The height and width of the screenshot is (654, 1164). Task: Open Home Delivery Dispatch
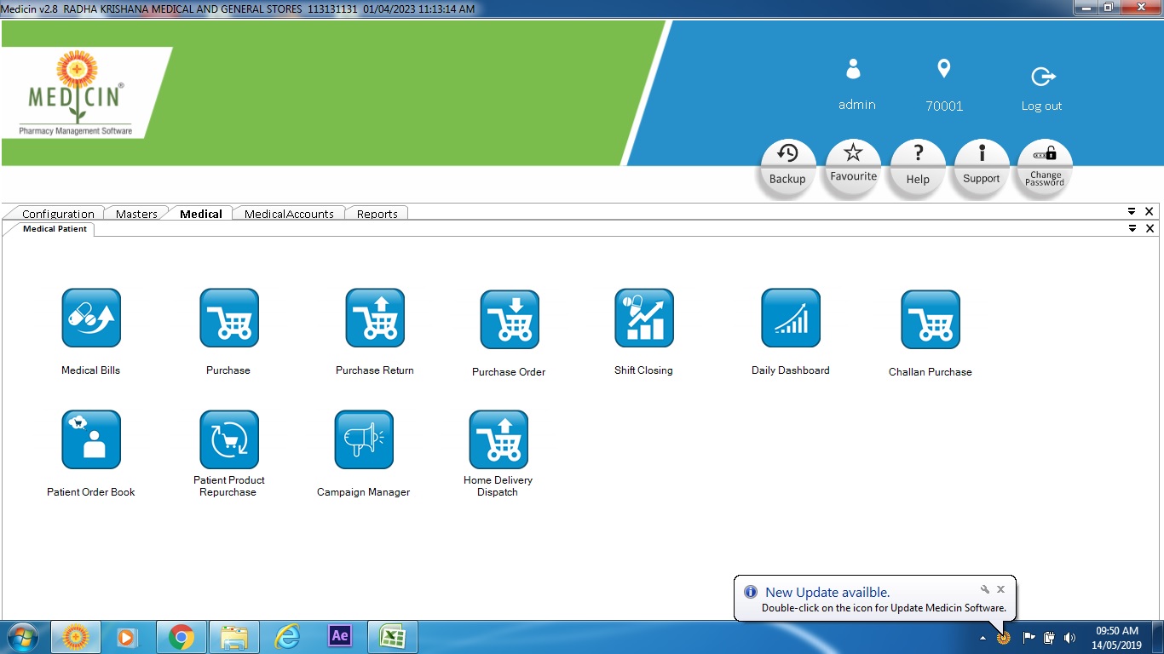(x=498, y=440)
